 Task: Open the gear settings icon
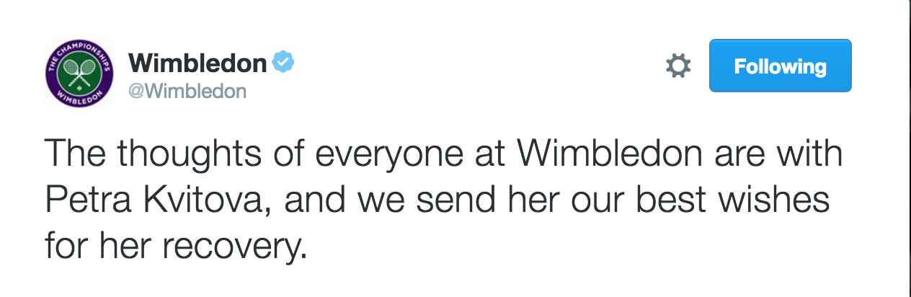coord(677,66)
